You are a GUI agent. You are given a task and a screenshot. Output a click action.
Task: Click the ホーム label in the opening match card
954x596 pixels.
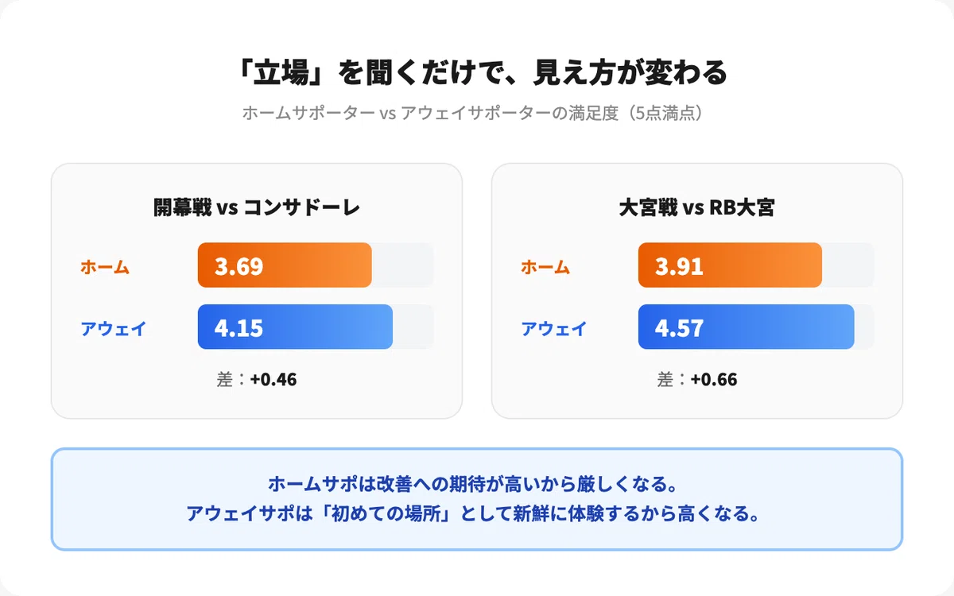(x=105, y=266)
